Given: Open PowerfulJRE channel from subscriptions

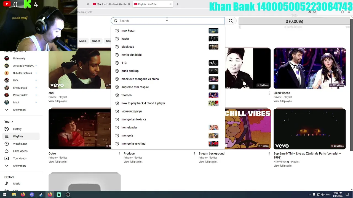Looking at the screenshot, I should click(21, 95).
